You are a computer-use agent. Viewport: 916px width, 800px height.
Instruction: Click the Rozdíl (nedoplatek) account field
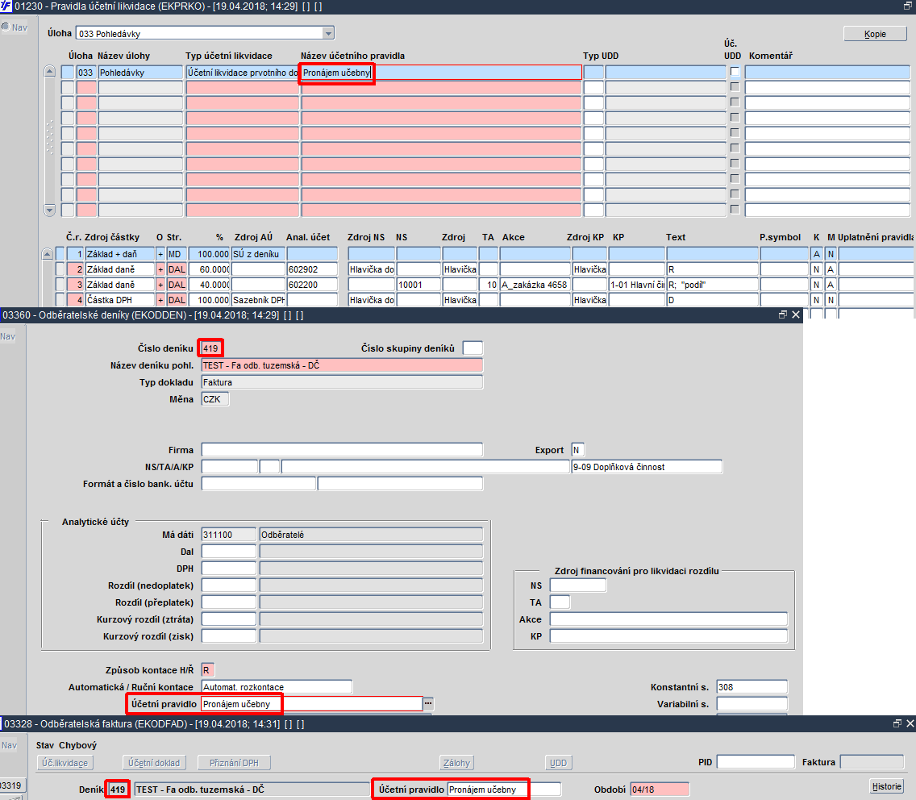[x=228, y=585]
